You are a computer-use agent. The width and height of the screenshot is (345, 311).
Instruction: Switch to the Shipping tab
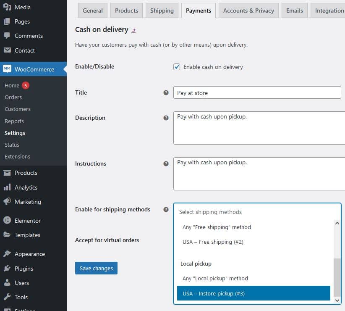[x=162, y=11]
